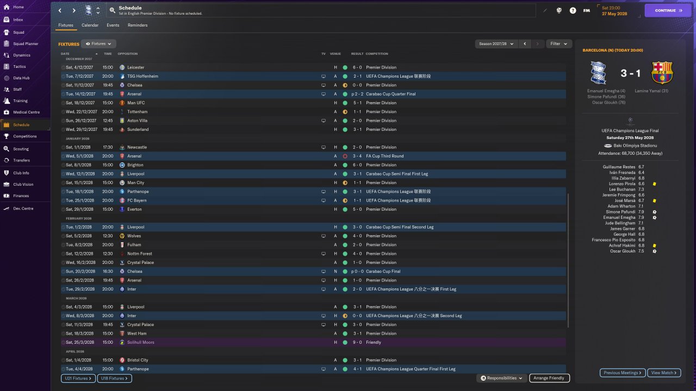Open the Home sidebar icon

[x=7, y=7]
